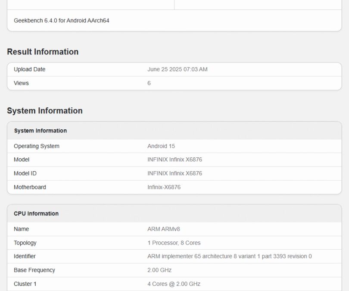Click the Views row label

[x=21, y=83]
